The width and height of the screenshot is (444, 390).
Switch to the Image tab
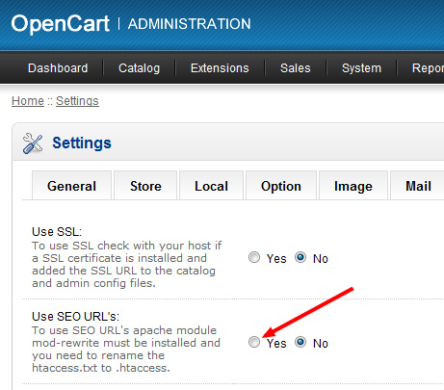click(x=353, y=186)
